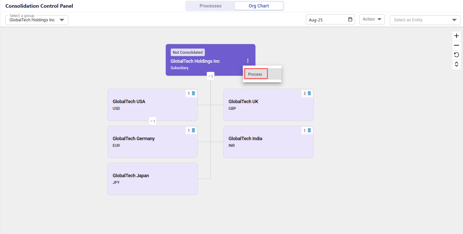Click the zoom in plus icon
The image size is (463, 234).
click(456, 36)
